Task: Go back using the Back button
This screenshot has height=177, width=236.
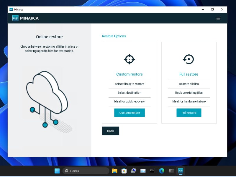Action: pos(110,131)
